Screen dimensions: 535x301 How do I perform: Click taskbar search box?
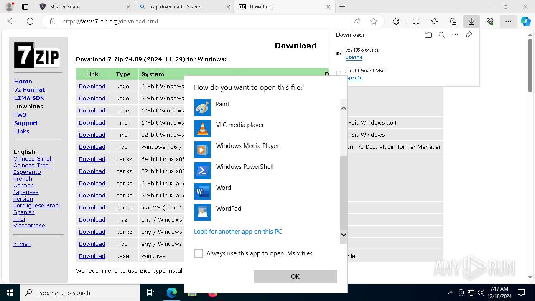(x=80, y=293)
